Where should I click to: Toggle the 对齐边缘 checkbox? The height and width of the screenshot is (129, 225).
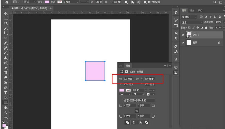click(x=149, y=2)
